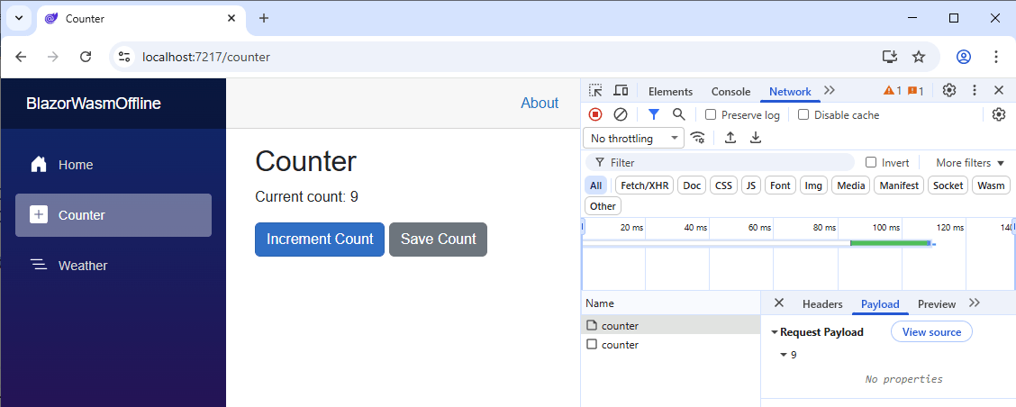Click View source button
The height and width of the screenshot is (407, 1016).
931,332
